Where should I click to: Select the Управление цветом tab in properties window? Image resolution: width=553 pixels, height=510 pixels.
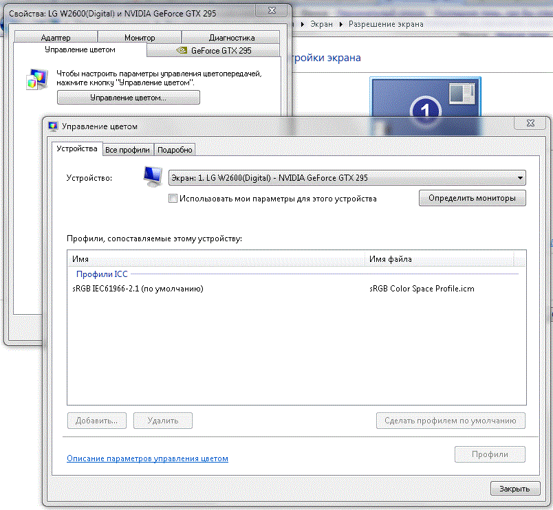80,49
